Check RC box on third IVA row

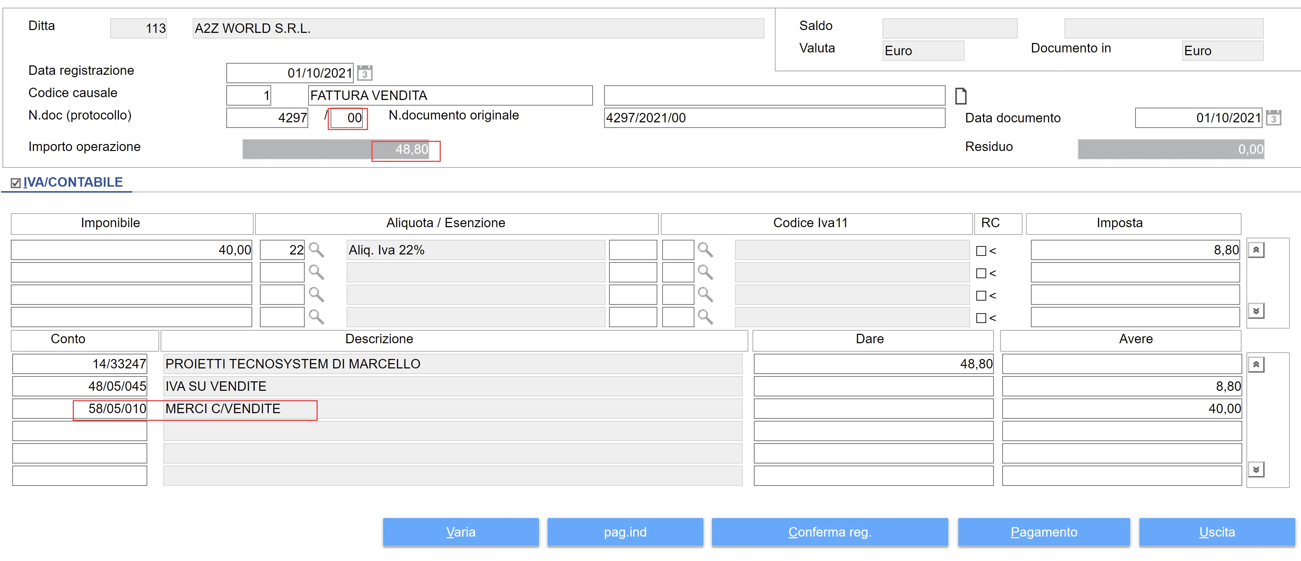(981, 296)
